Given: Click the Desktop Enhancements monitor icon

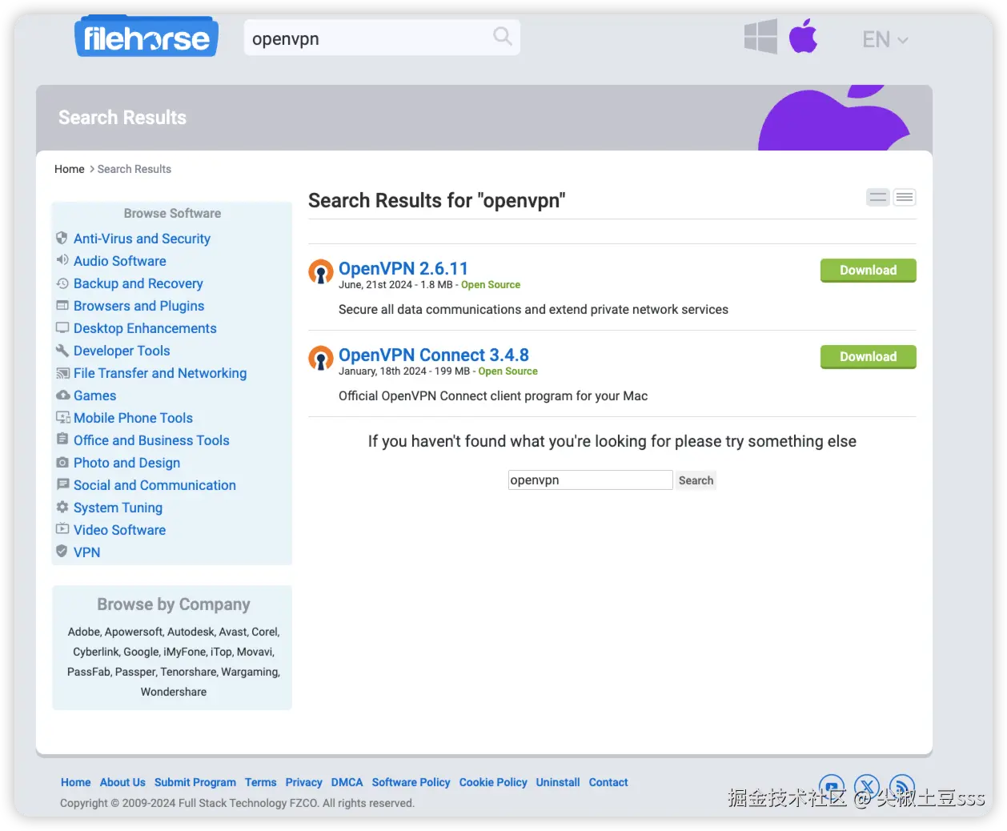Looking at the screenshot, I should pyautogui.click(x=62, y=327).
